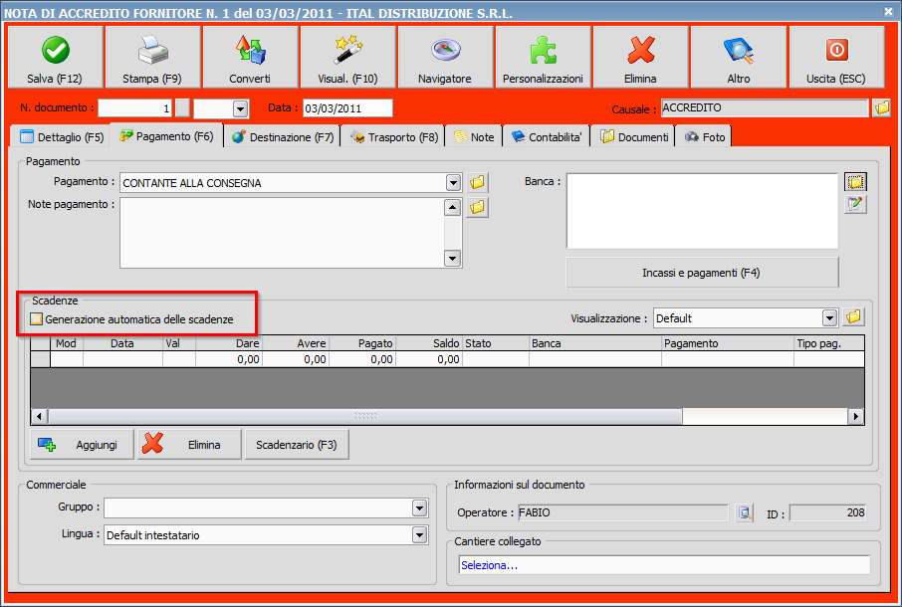Enable Generazione automatica delle scadenze checkbox
Viewport: 902px width, 607px height.
click(x=36, y=319)
